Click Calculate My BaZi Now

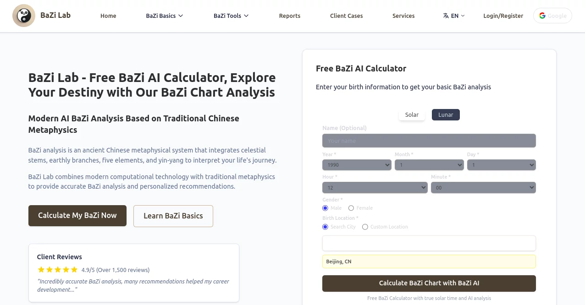tap(77, 215)
